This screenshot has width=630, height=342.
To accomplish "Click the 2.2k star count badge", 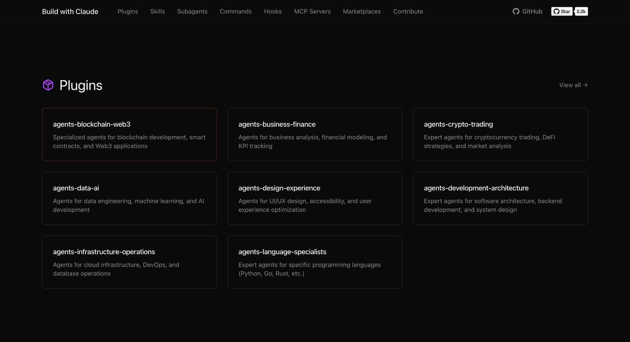I will [581, 11].
